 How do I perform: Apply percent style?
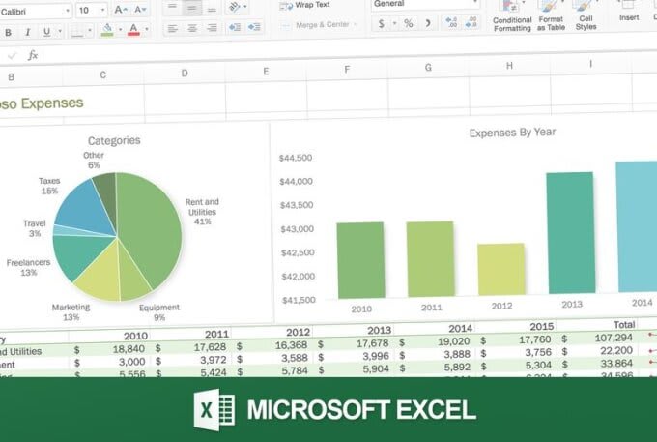[408, 23]
